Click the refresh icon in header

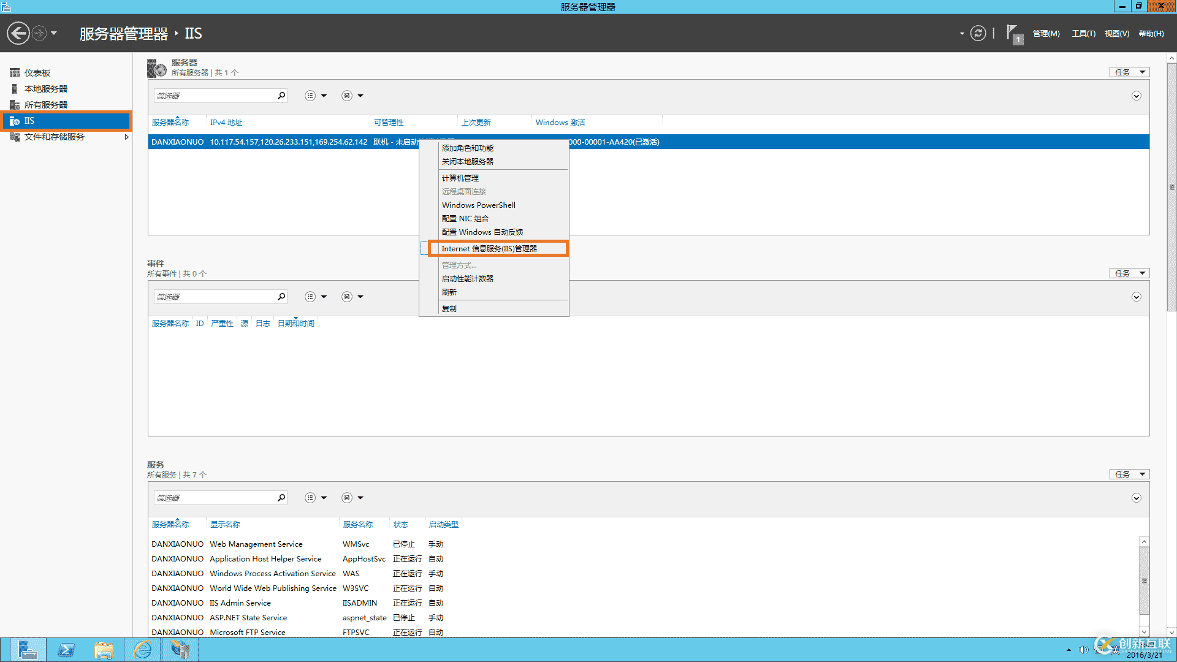[978, 33]
